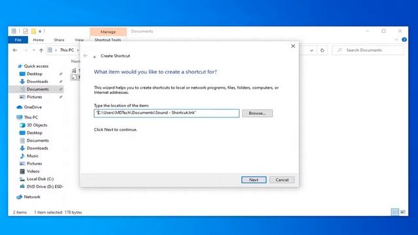Expand address bar history dropdown

312,50
